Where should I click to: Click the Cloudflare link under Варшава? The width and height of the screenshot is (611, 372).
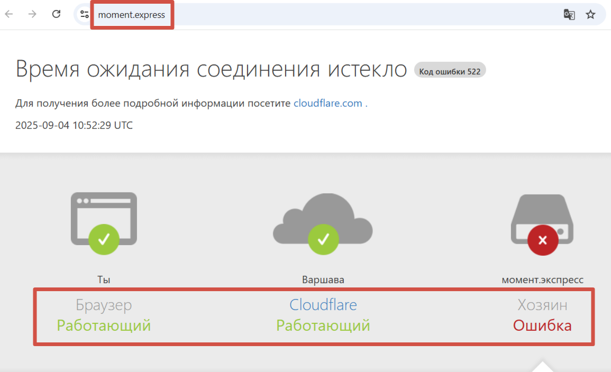coord(323,305)
